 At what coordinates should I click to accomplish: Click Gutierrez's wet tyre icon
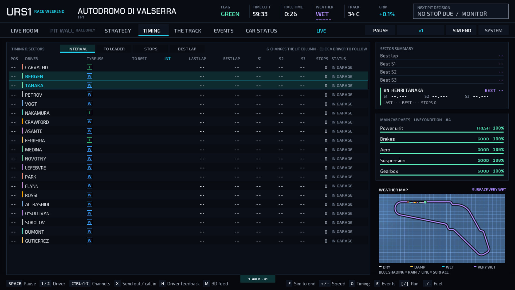90,241
